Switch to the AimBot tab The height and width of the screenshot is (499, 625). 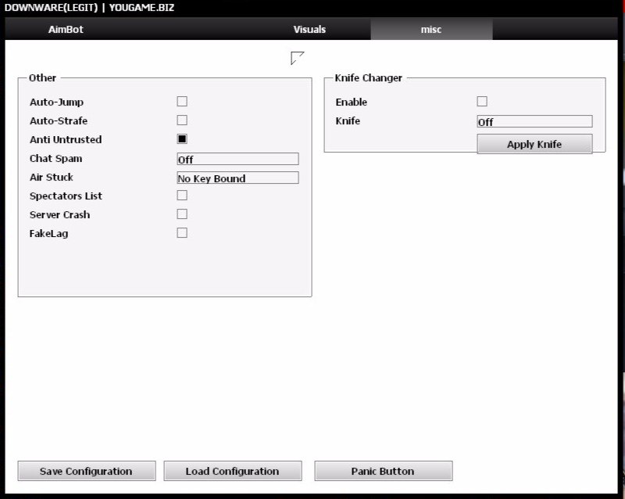click(x=66, y=30)
